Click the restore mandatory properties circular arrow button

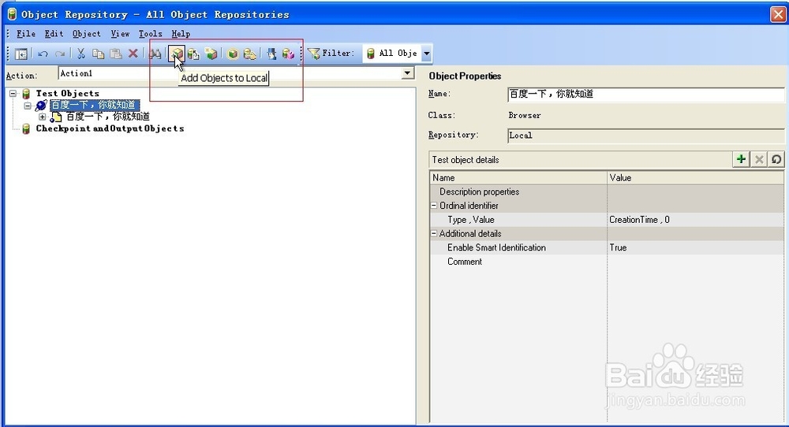click(776, 159)
